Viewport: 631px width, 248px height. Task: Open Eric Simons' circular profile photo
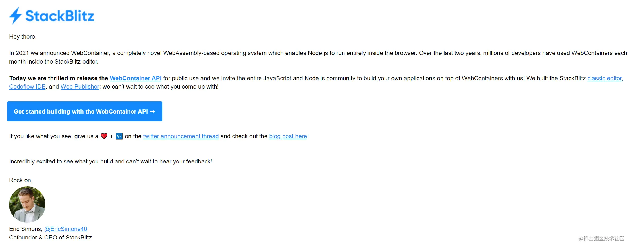click(x=27, y=204)
